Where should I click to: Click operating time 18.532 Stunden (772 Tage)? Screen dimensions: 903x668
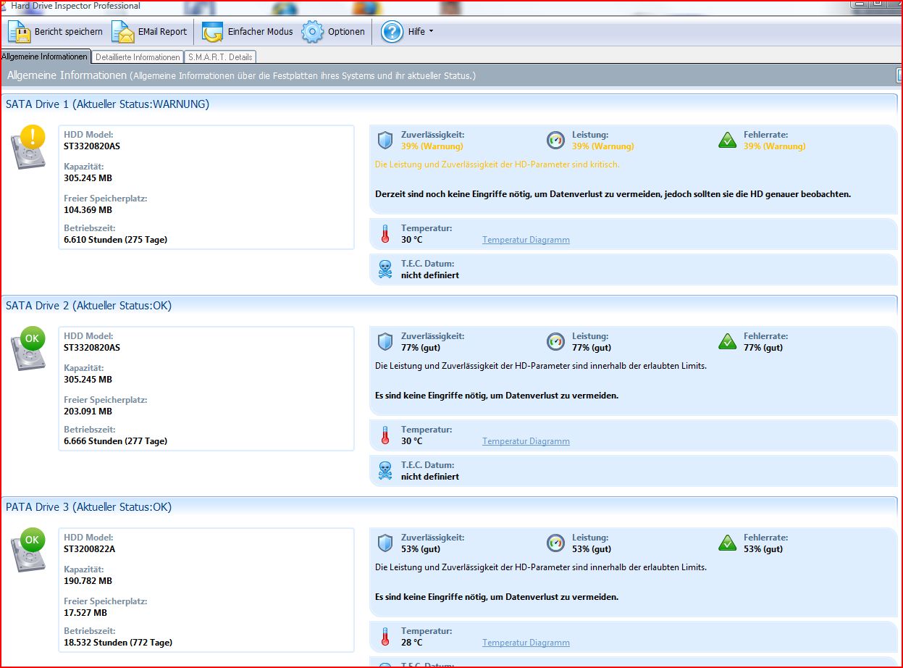point(118,642)
